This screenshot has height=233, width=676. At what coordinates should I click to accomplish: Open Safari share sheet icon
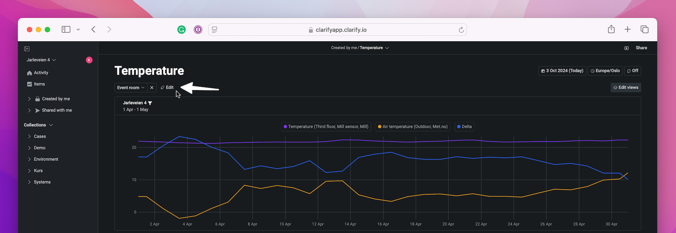click(611, 29)
